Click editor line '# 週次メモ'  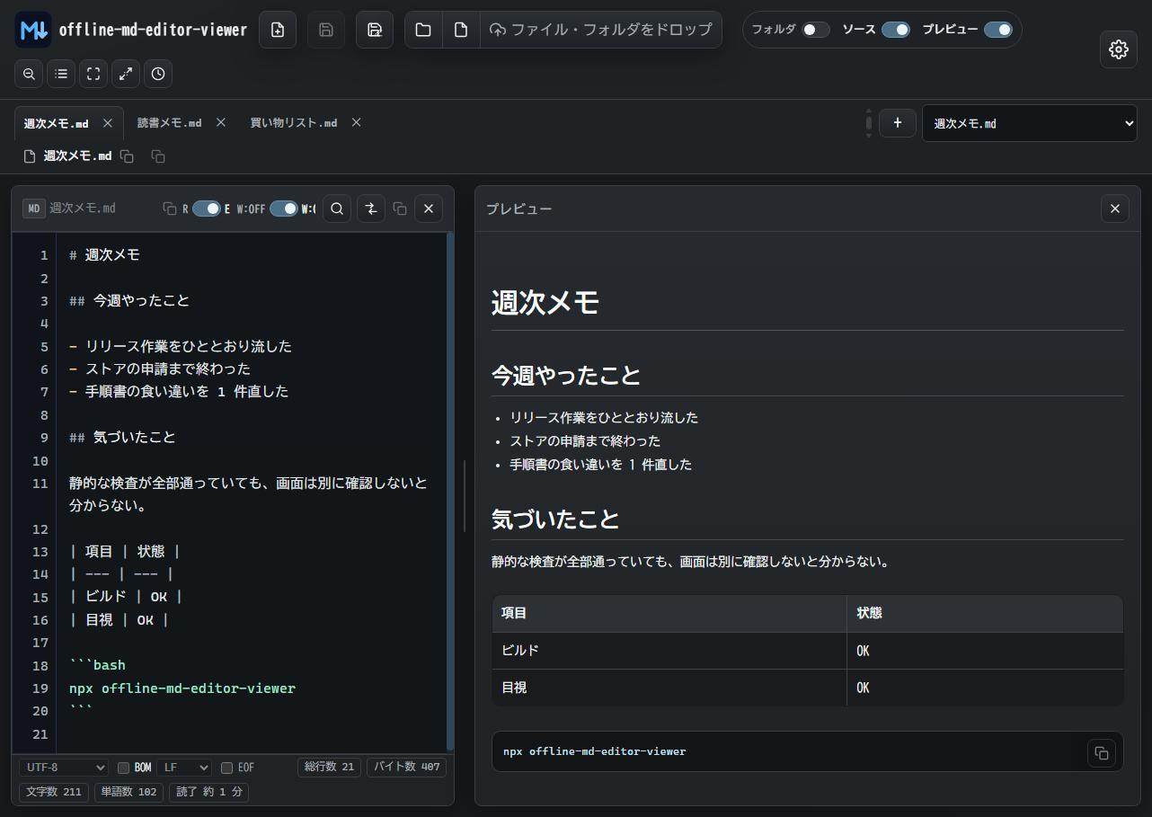point(104,254)
